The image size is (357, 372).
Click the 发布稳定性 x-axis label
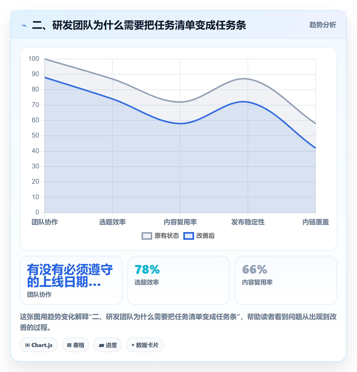point(248,222)
